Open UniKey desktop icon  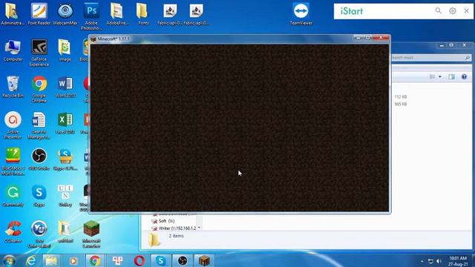pos(65,196)
